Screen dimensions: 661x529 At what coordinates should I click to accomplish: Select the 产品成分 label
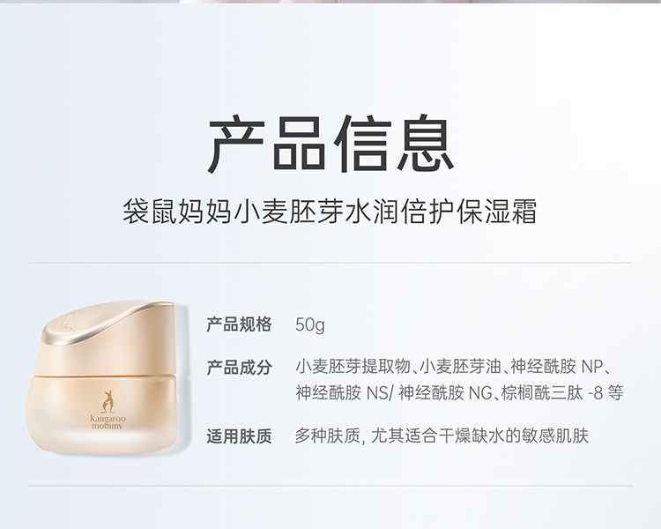point(239,368)
